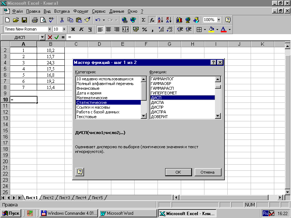This screenshot has height=218, width=291.
Task: Launch the Chart Wizard
Action: (x=179, y=20)
